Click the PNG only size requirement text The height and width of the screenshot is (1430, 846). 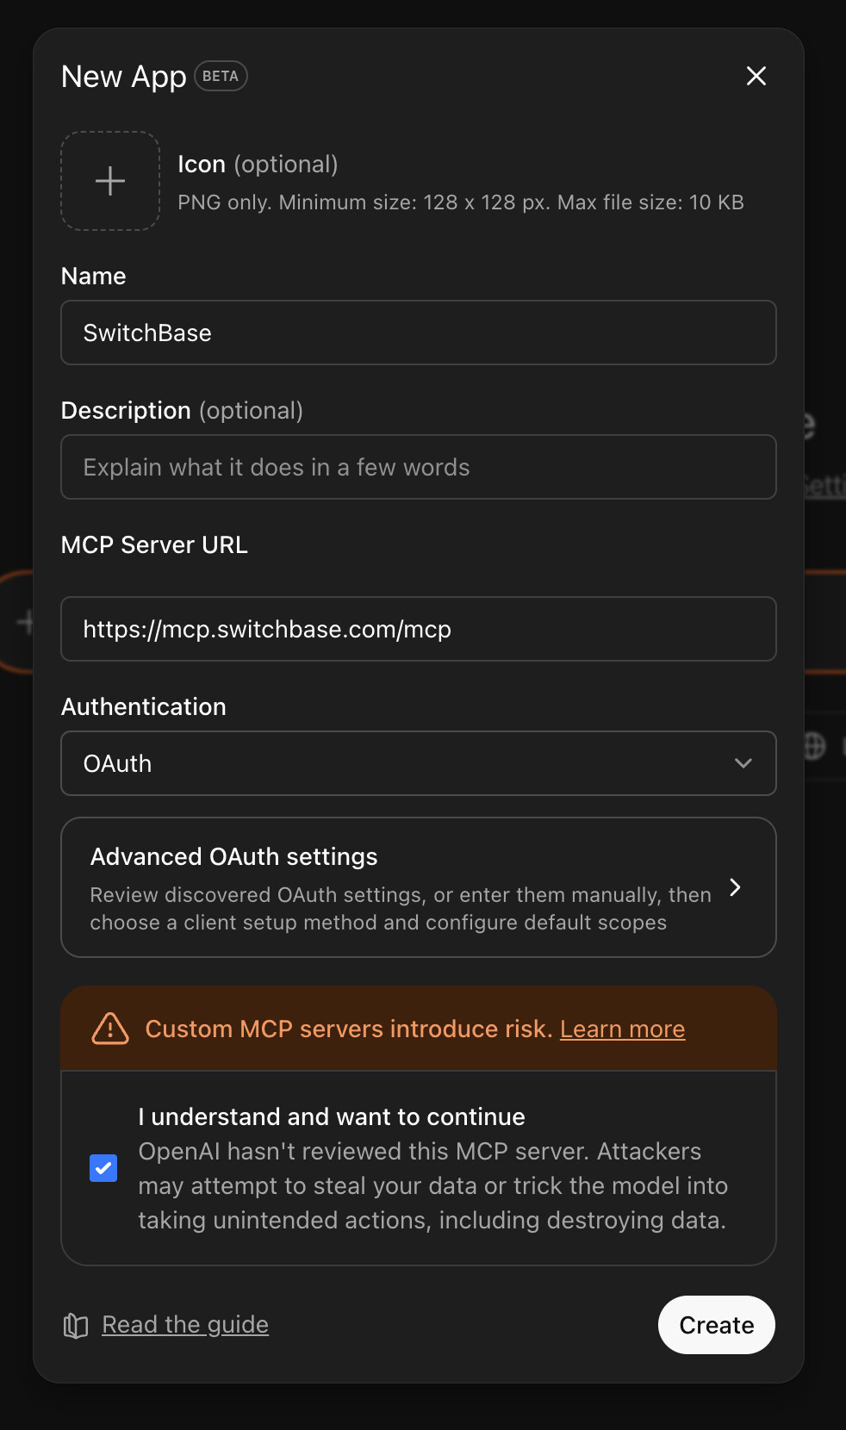[x=461, y=202]
